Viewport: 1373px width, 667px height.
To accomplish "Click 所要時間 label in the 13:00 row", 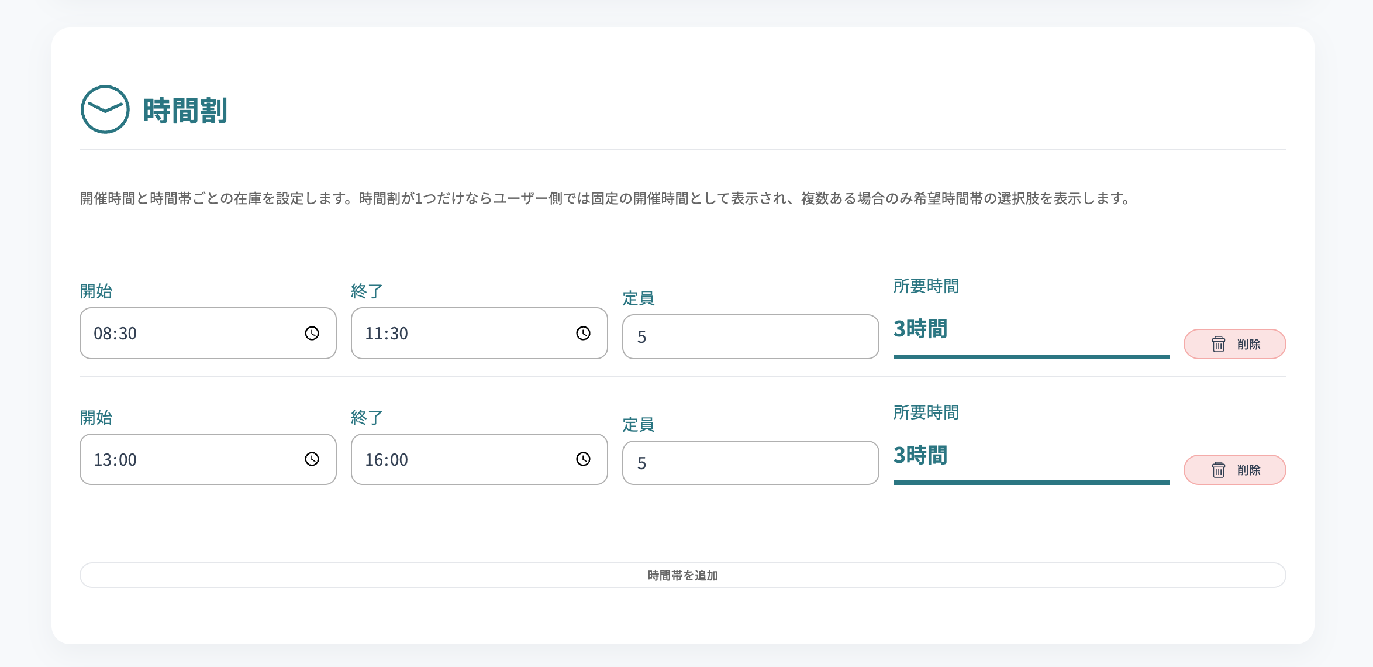I will 926,412.
